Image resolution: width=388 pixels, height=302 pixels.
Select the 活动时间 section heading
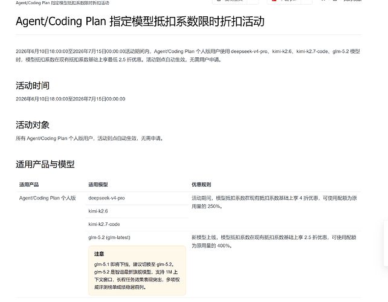coord(33,86)
